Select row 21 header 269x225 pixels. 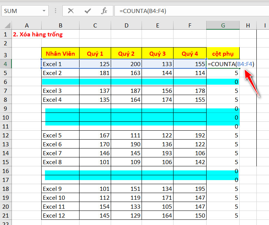(6, 216)
